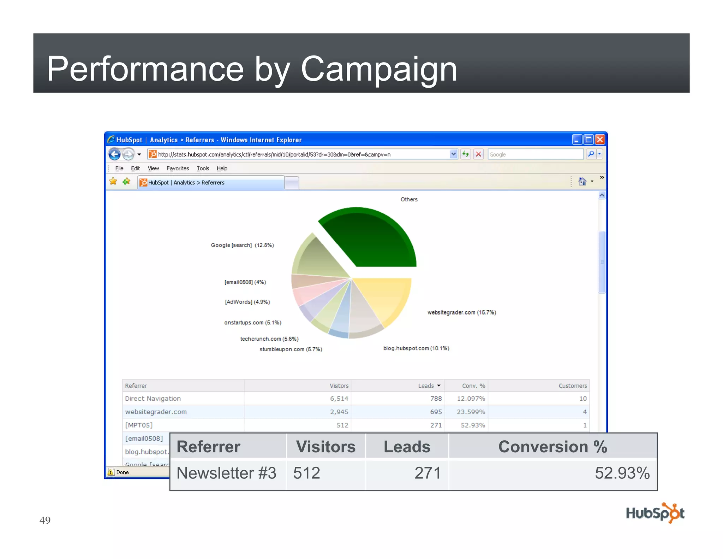Click the [AdWords] (4.9%) chart label

247,302
